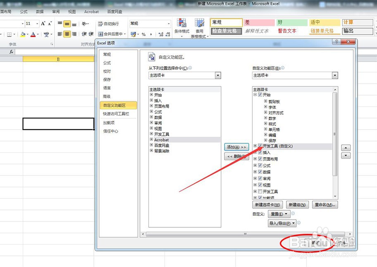
Task: Apply top vertical alignment
Action: pos(60,24)
